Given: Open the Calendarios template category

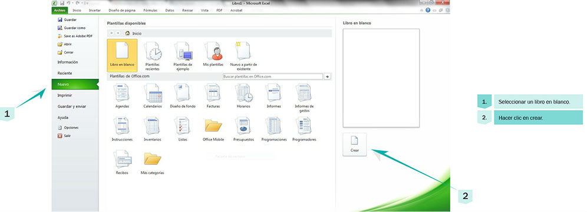Looking at the screenshot, I should point(153,96).
